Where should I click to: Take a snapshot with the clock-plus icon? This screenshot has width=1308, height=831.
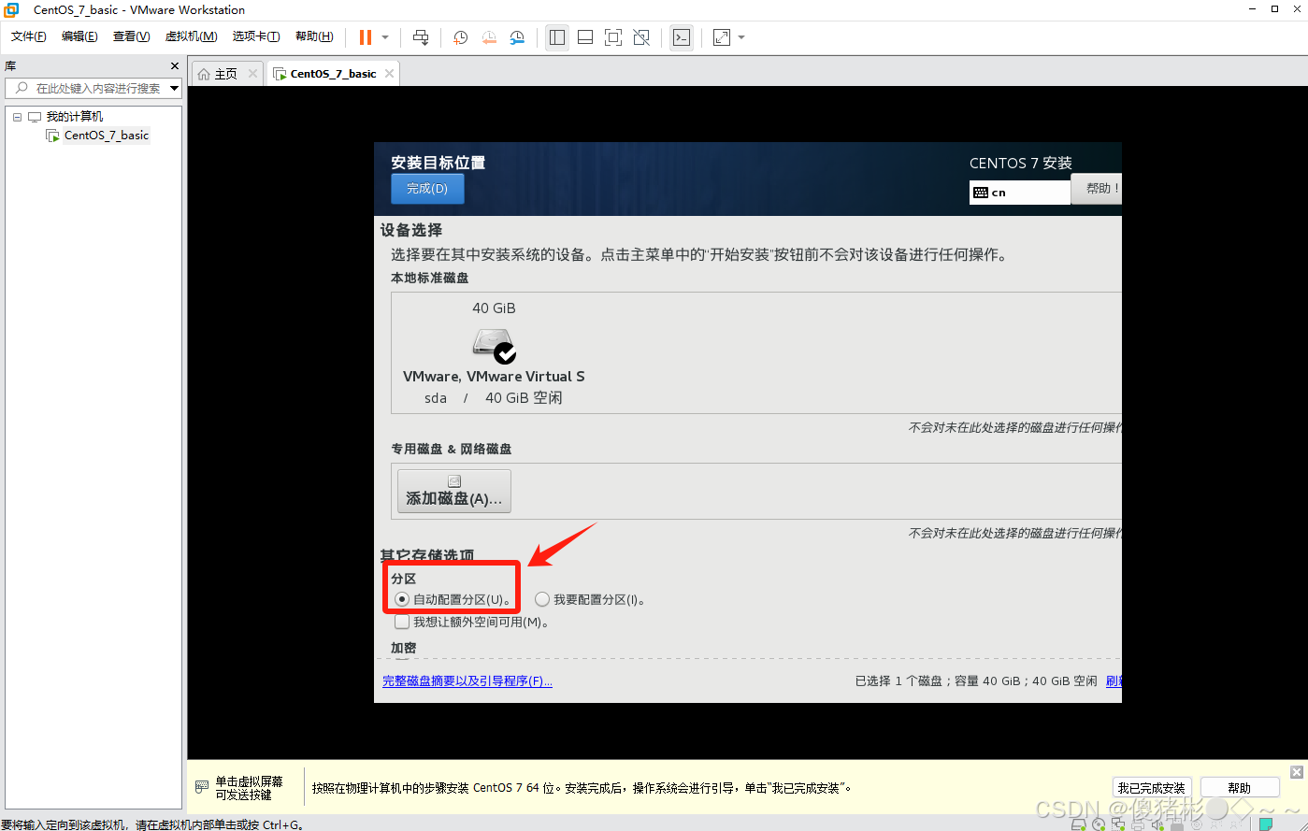460,37
